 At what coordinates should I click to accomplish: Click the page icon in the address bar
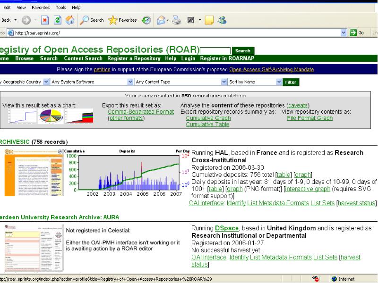(10, 33)
